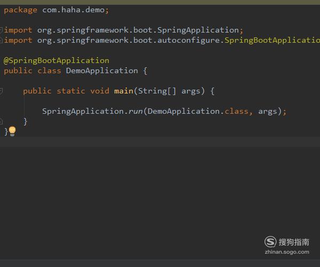Image resolution: width=320 pixels, height=267 pixels.
Task: Collapse the import block fold marker
Action: (x=1, y=30)
